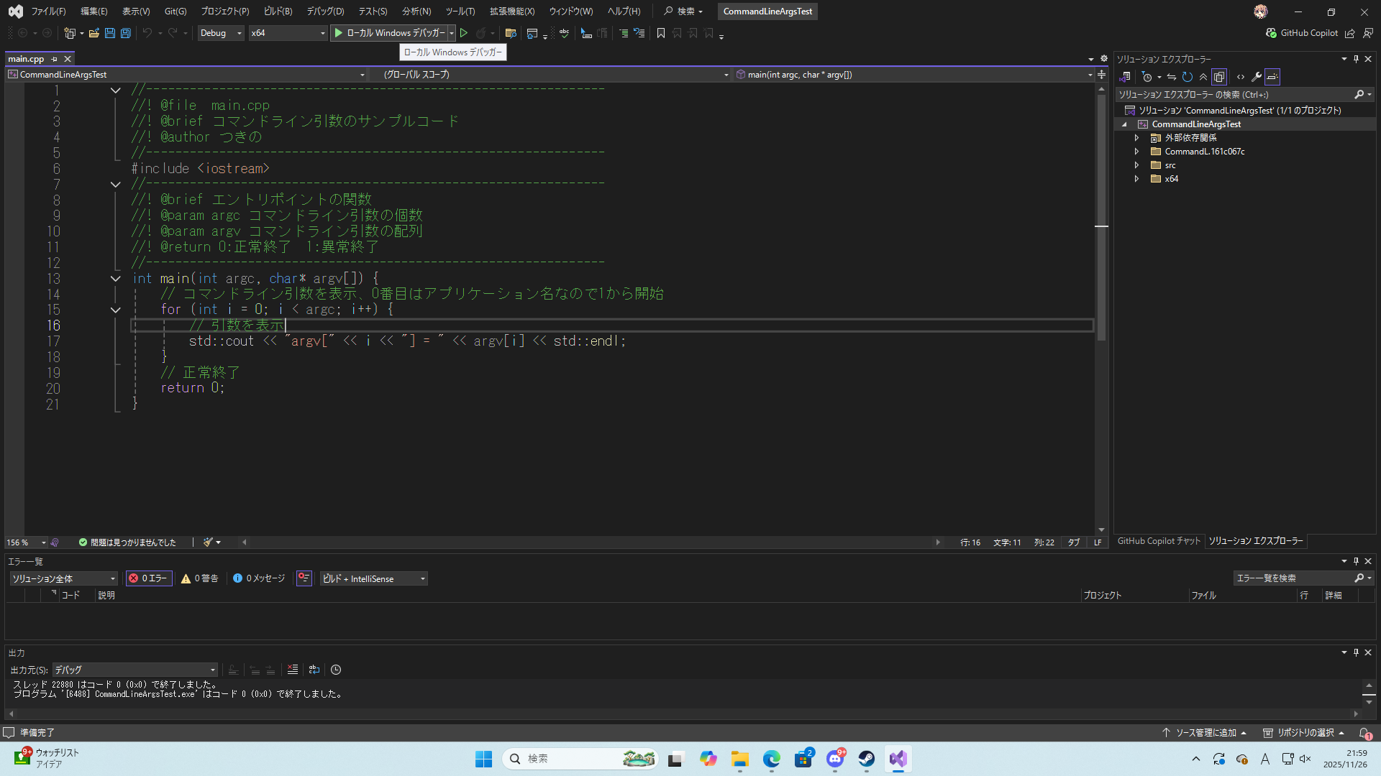Viewport: 1381px width, 776px height.
Task: Toggle Show All Files in Solution Explorer
Action: [1219, 77]
